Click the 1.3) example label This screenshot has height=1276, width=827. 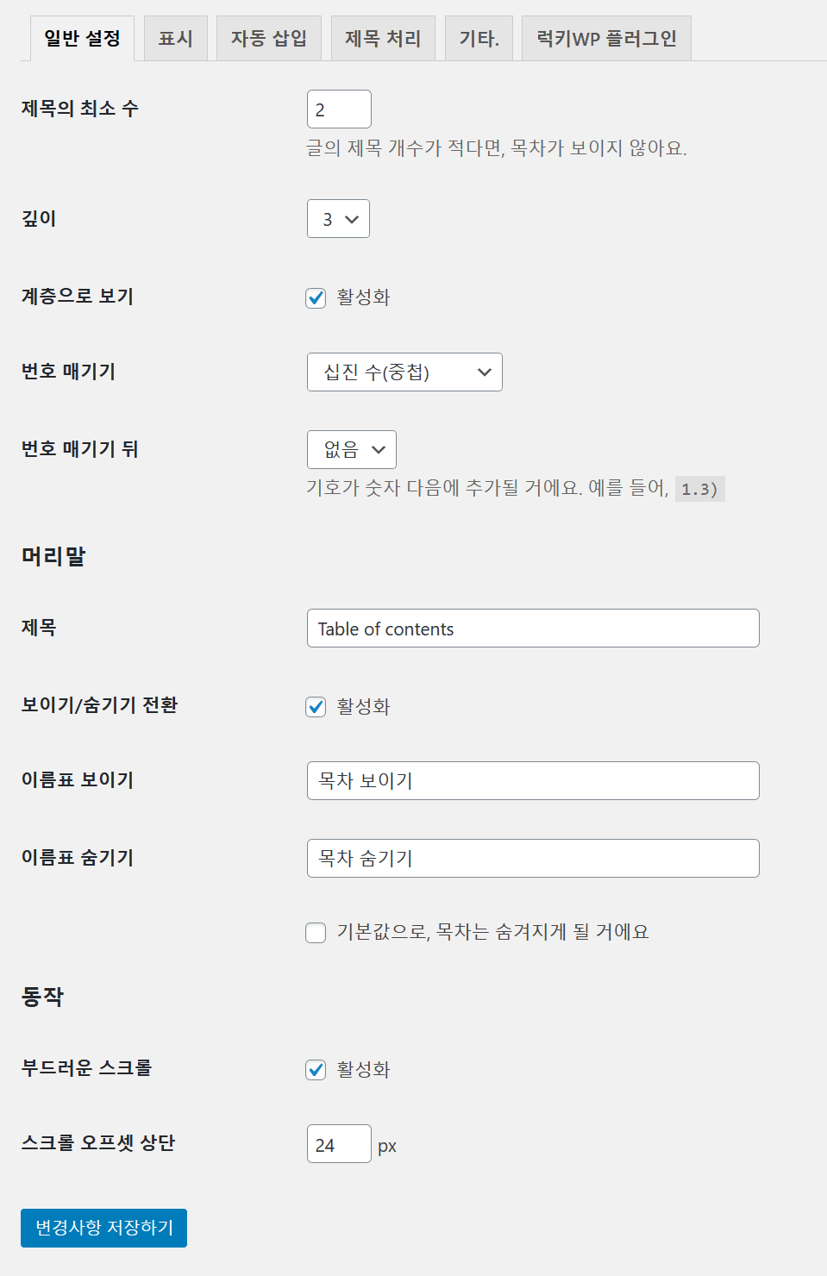point(702,489)
